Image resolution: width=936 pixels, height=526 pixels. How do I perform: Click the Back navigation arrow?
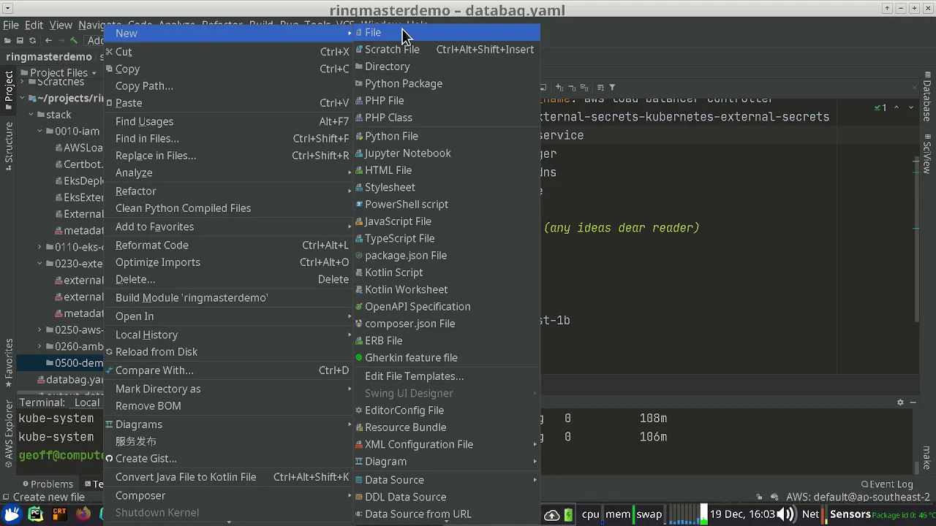48,41
